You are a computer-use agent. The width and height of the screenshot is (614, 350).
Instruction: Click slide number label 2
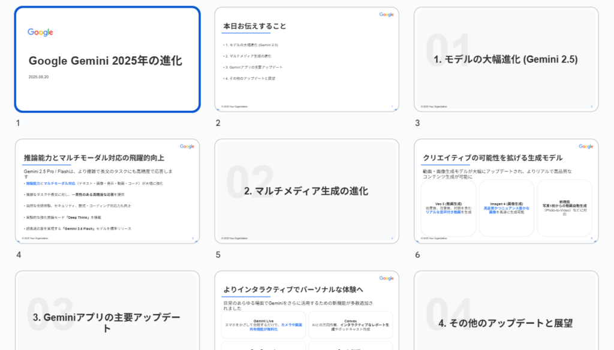[x=218, y=123]
